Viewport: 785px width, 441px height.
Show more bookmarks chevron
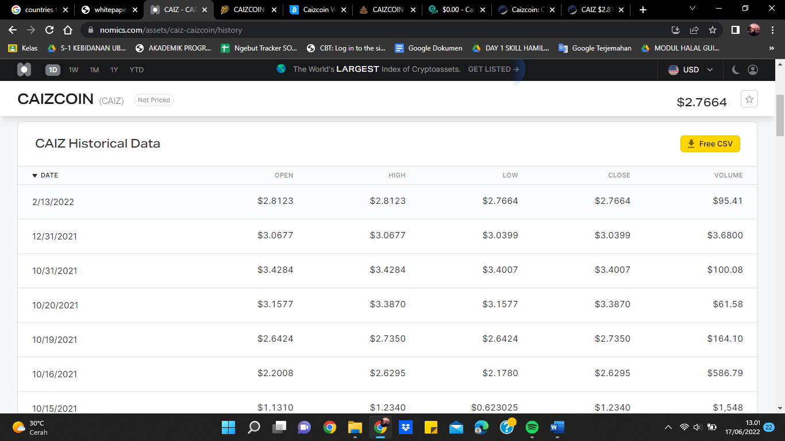click(771, 48)
